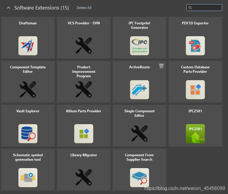The height and width of the screenshot is (194, 228).
Task: Delete ActiveRoute using the trash icon
Action: (161, 66)
